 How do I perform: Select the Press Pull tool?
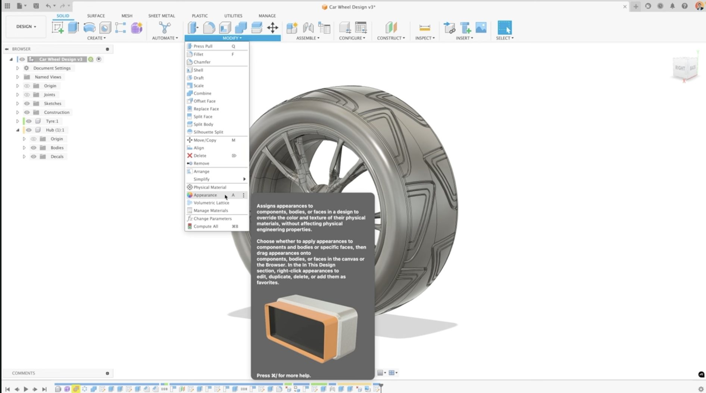[203, 46]
